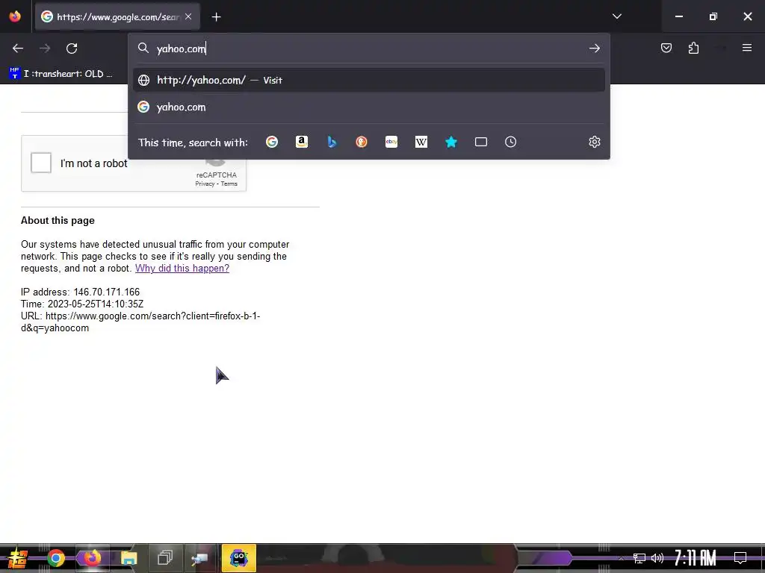The width and height of the screenshot is (765, 573).
Task: Search this time with DuckDuckGo
Action: (x=362, y=142)
